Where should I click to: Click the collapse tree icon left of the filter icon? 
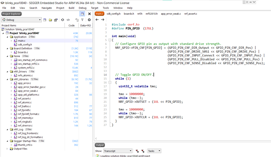[77, 20]
